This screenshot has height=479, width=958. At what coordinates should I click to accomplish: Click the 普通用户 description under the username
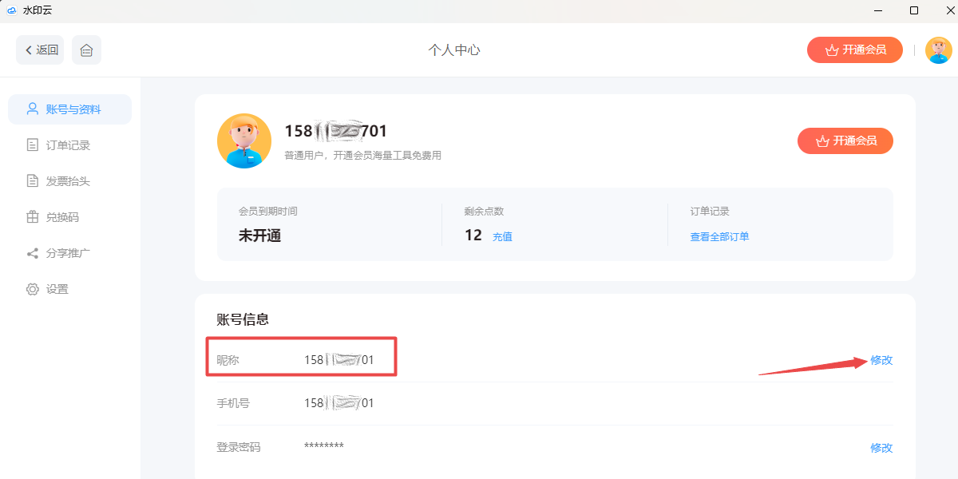[362, 156]
